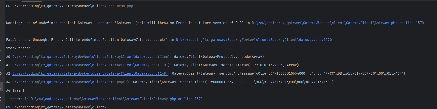
Task: Click the horizontal scrollbar thumb at top
Action: tap(31, 1)
